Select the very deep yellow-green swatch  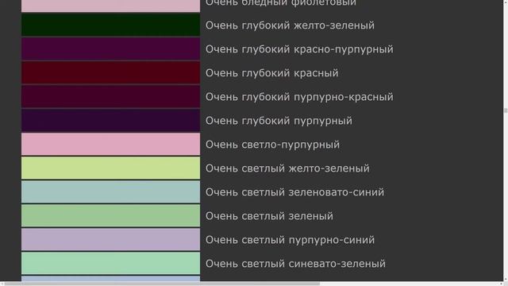pyautogui.click(x=111, y=25)
